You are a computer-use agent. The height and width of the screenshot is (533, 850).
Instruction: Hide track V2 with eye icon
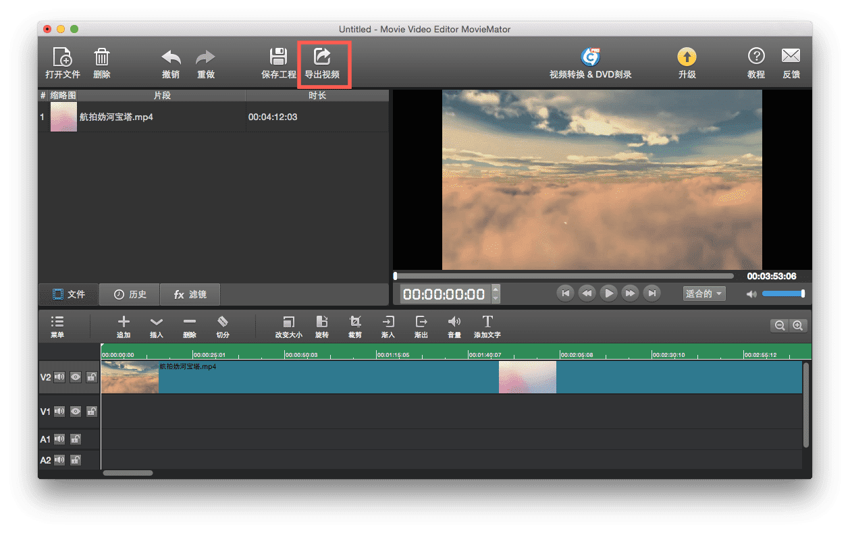[x=76, y=377]
